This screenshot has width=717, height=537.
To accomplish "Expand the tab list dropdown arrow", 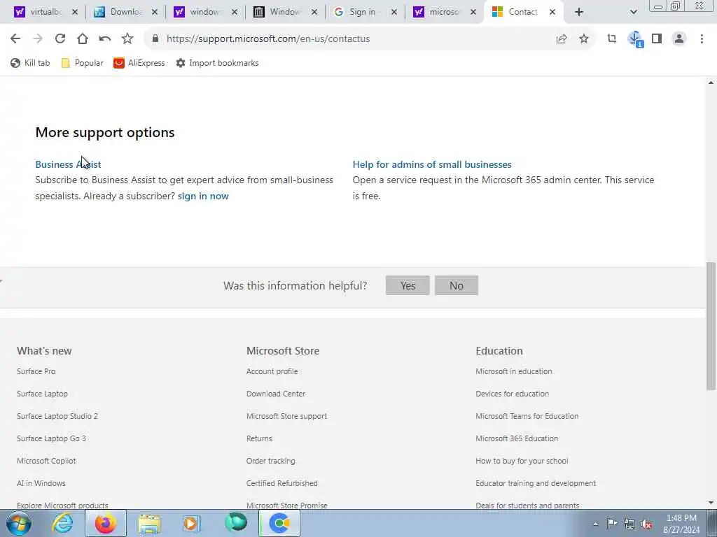I will coord(633,12).
